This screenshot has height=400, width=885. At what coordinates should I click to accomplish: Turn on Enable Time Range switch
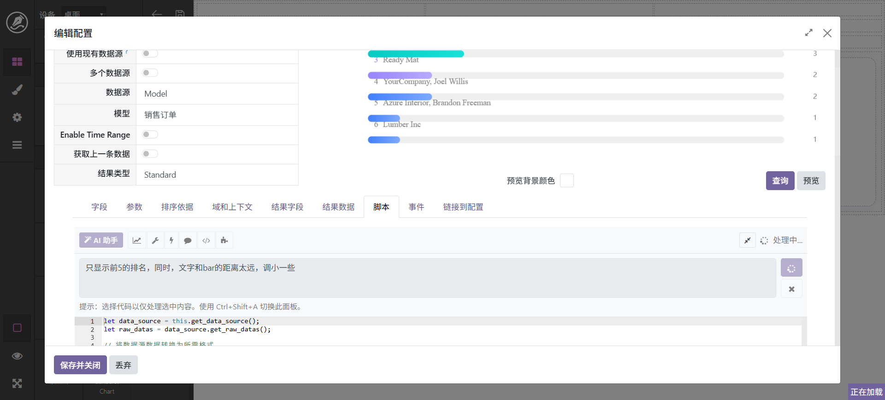tap(150, 134)
